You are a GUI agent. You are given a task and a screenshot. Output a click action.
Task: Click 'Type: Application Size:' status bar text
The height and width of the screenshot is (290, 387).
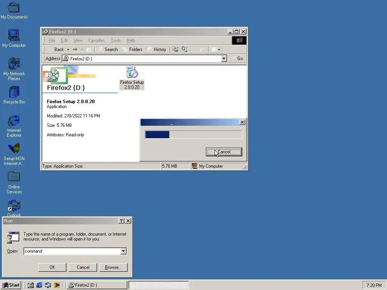pyautogui.click(x=63, y=166)
